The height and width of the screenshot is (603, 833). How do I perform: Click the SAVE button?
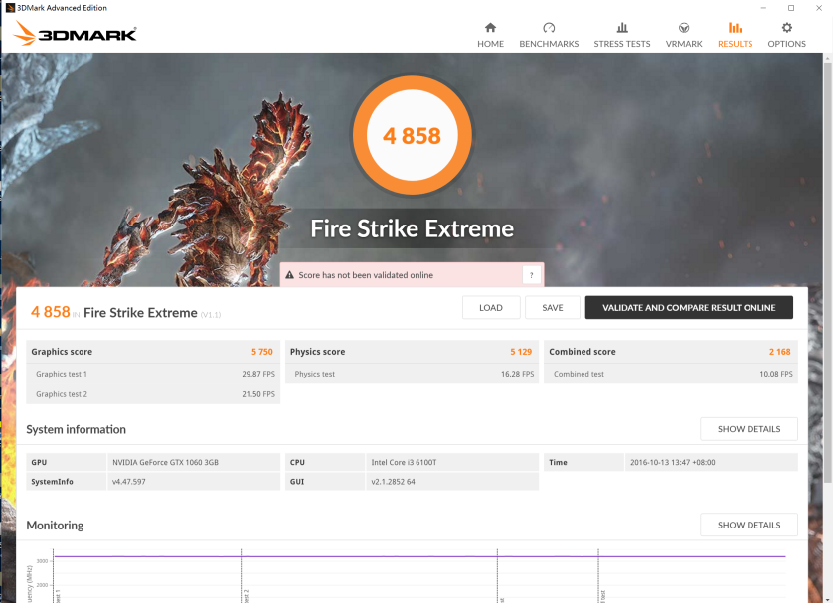[x=553, y=308]
